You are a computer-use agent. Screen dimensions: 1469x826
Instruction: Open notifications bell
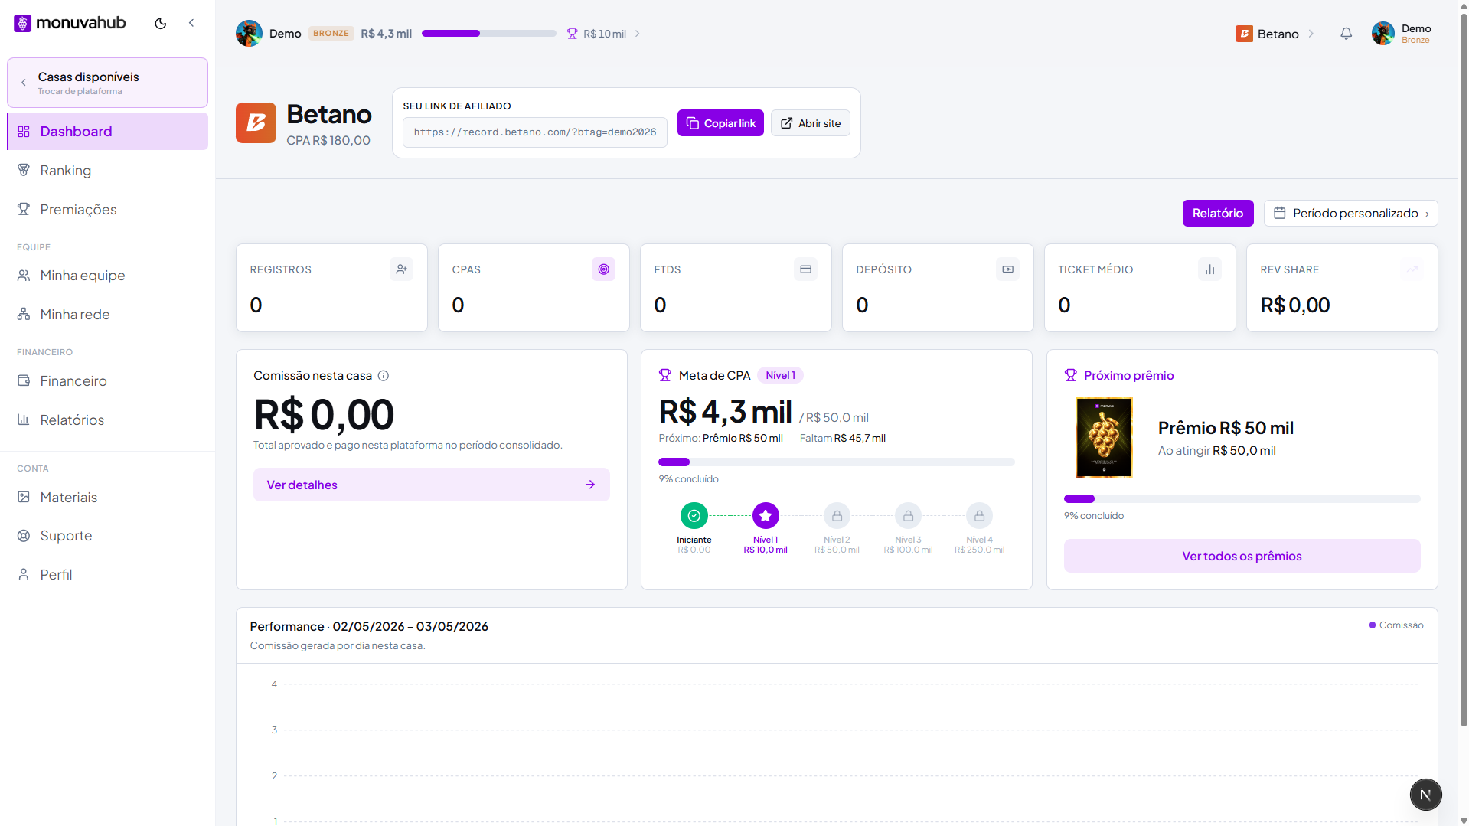(1346, 34)
